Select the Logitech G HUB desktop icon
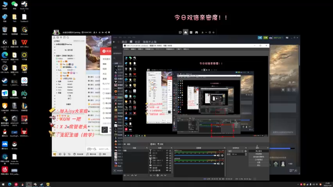Image resolution: width=333 pixels, height=187 pixels. pos(5,44)
